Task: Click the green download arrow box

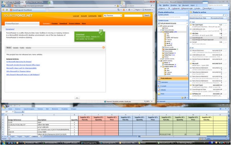Action: point(90,36)
